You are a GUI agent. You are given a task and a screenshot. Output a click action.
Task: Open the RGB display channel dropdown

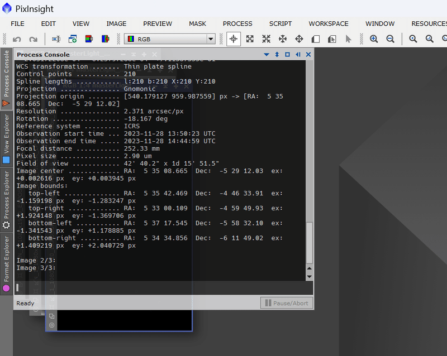(x=170, y=39)
